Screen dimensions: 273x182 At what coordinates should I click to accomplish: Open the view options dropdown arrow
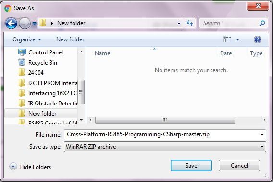237,39
